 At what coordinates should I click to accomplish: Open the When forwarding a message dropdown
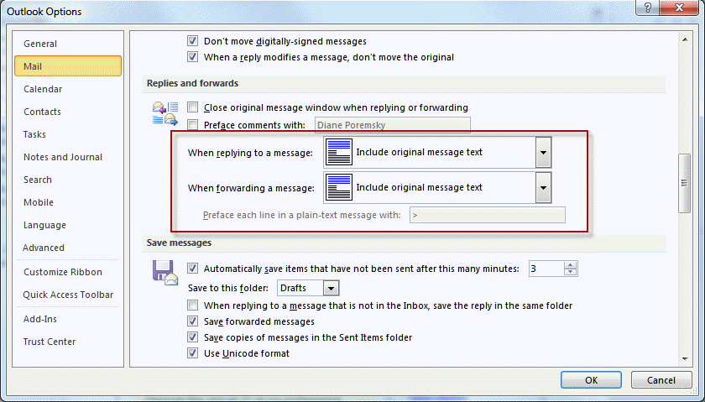[x=543, y=187]
